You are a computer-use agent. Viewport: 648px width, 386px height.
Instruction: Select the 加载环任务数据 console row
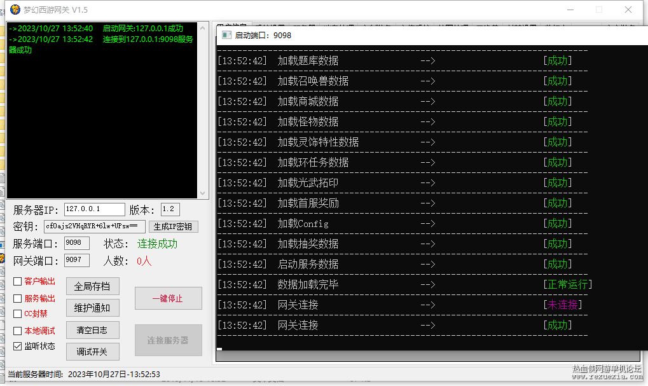[395, 162]
